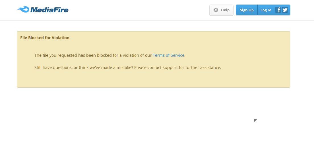This screenshot has width=314, height=145.
Task: Log in with the Twitter bird icon
Action: [x=285, y=10]
